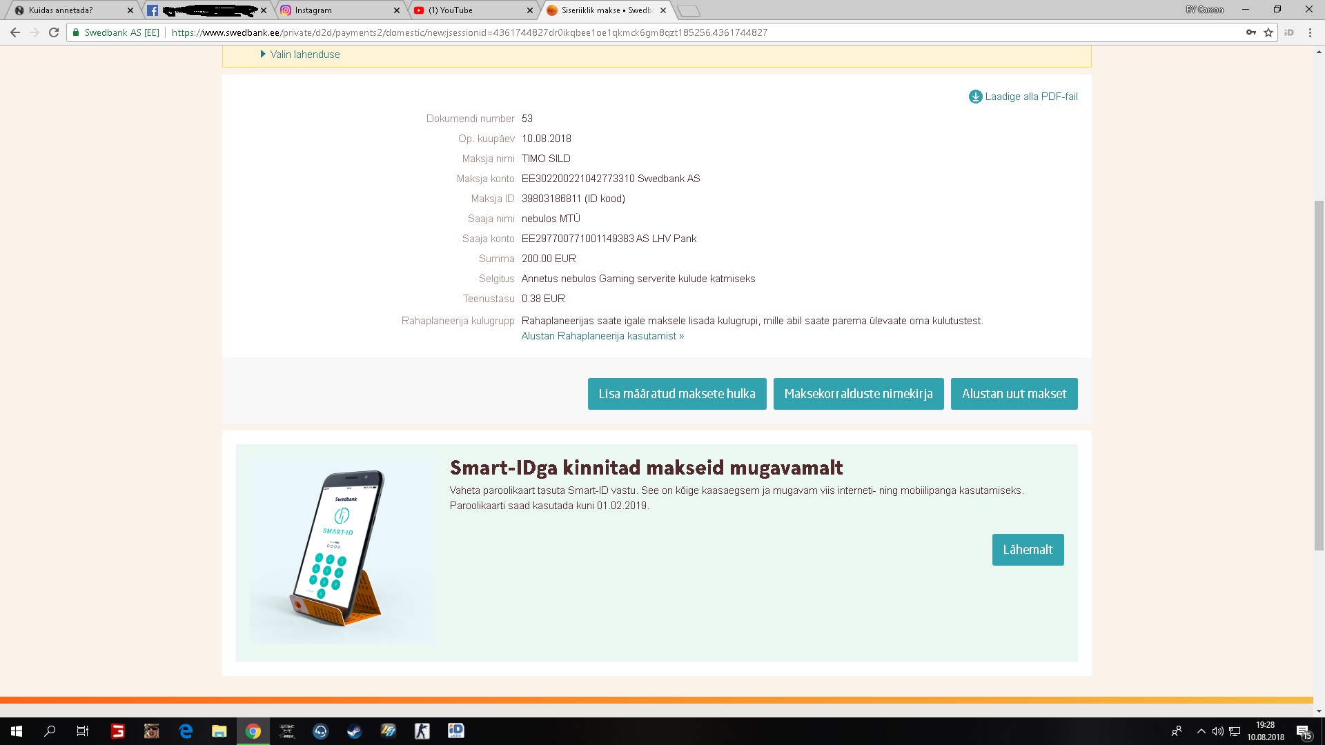1325x745 pixels.
Task: Click 'Laadige alla PDF-fail' link
Action: (x=1031, y=97)
